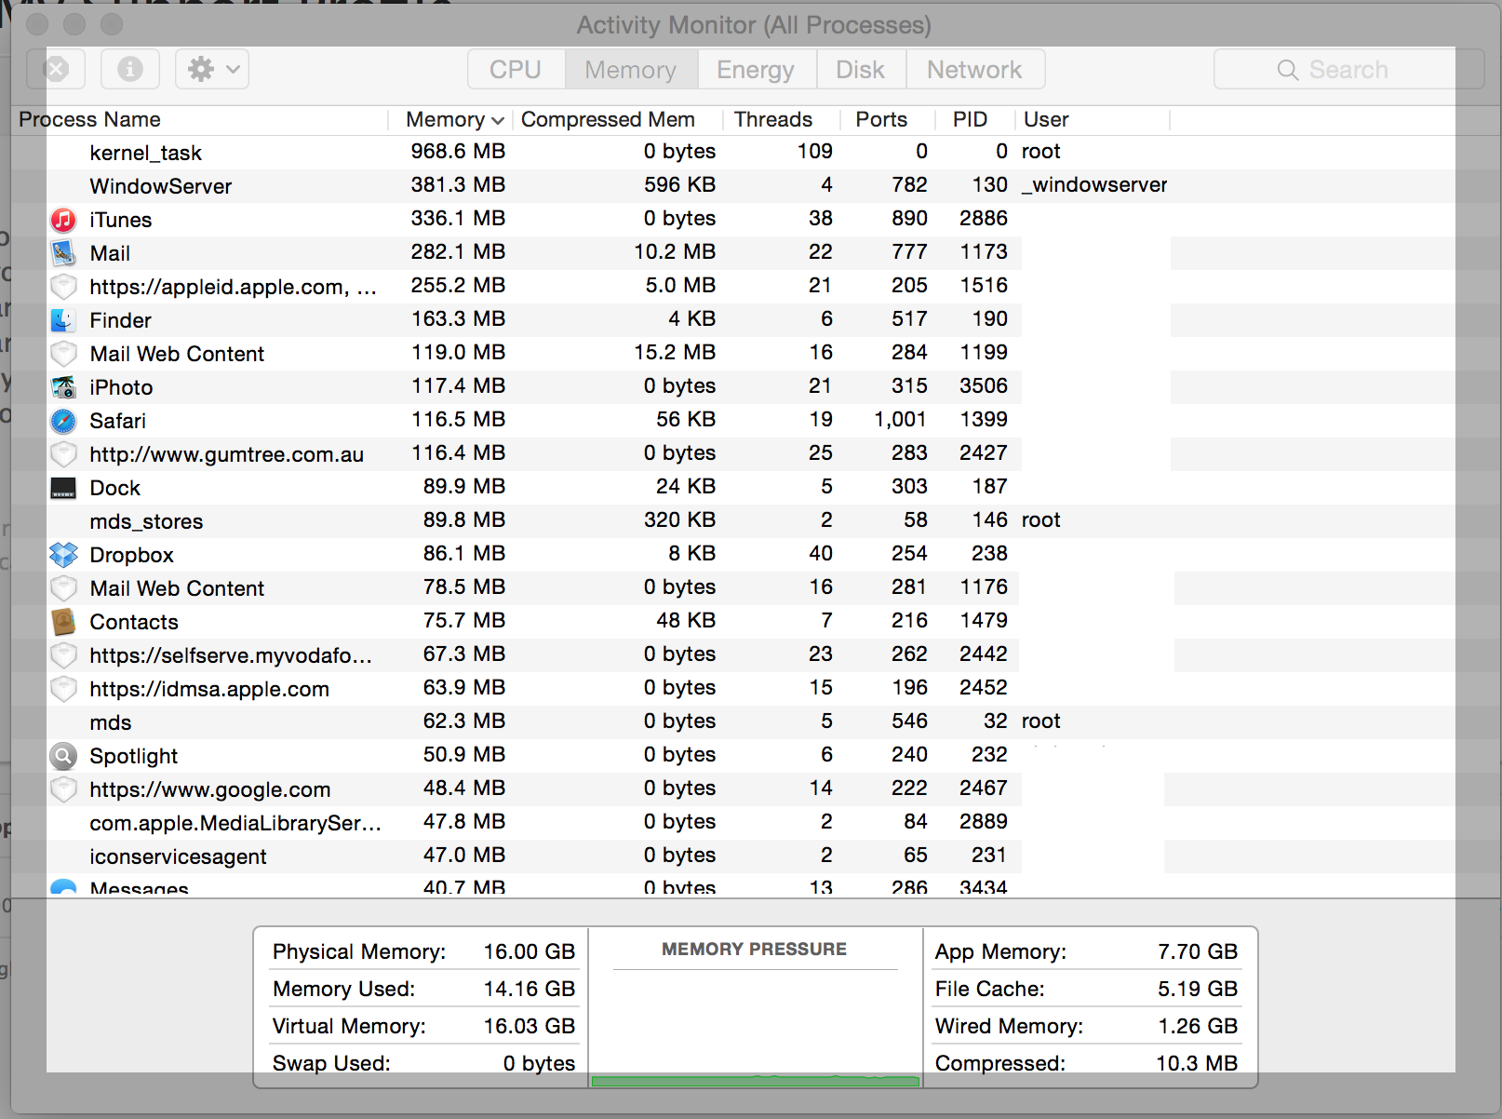Click the Physical Memory 16.00 GB value
Screen dimensions: 1502x1119
pyautogui.click(x=530, y=951)
